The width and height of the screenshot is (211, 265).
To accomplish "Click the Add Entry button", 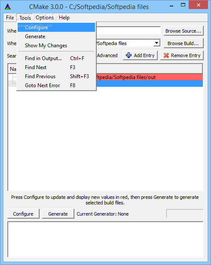I will (x=140, y=55).
